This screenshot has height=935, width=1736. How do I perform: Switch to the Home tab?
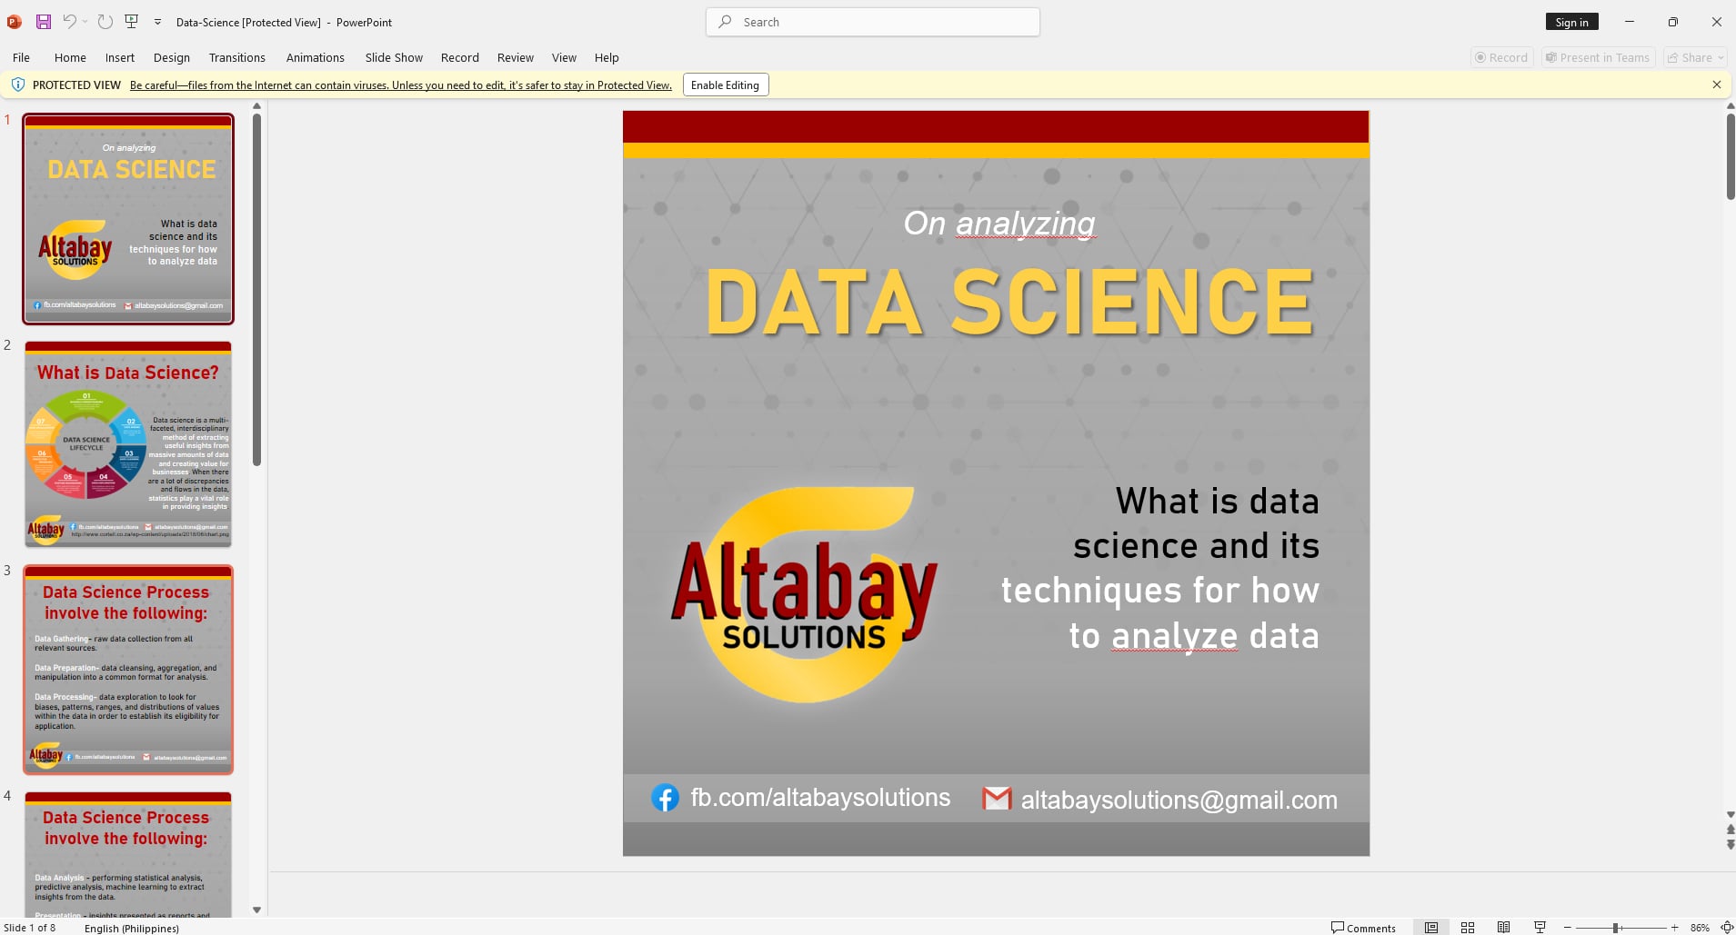click(x=70, y=57)
